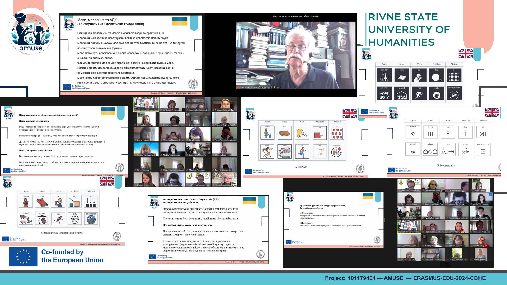The width and height of the screenshot is (507, 285).
Task: Click the Ukrainian flag on the Мова, мовлення slide
Action: click(x=180, y=21)
